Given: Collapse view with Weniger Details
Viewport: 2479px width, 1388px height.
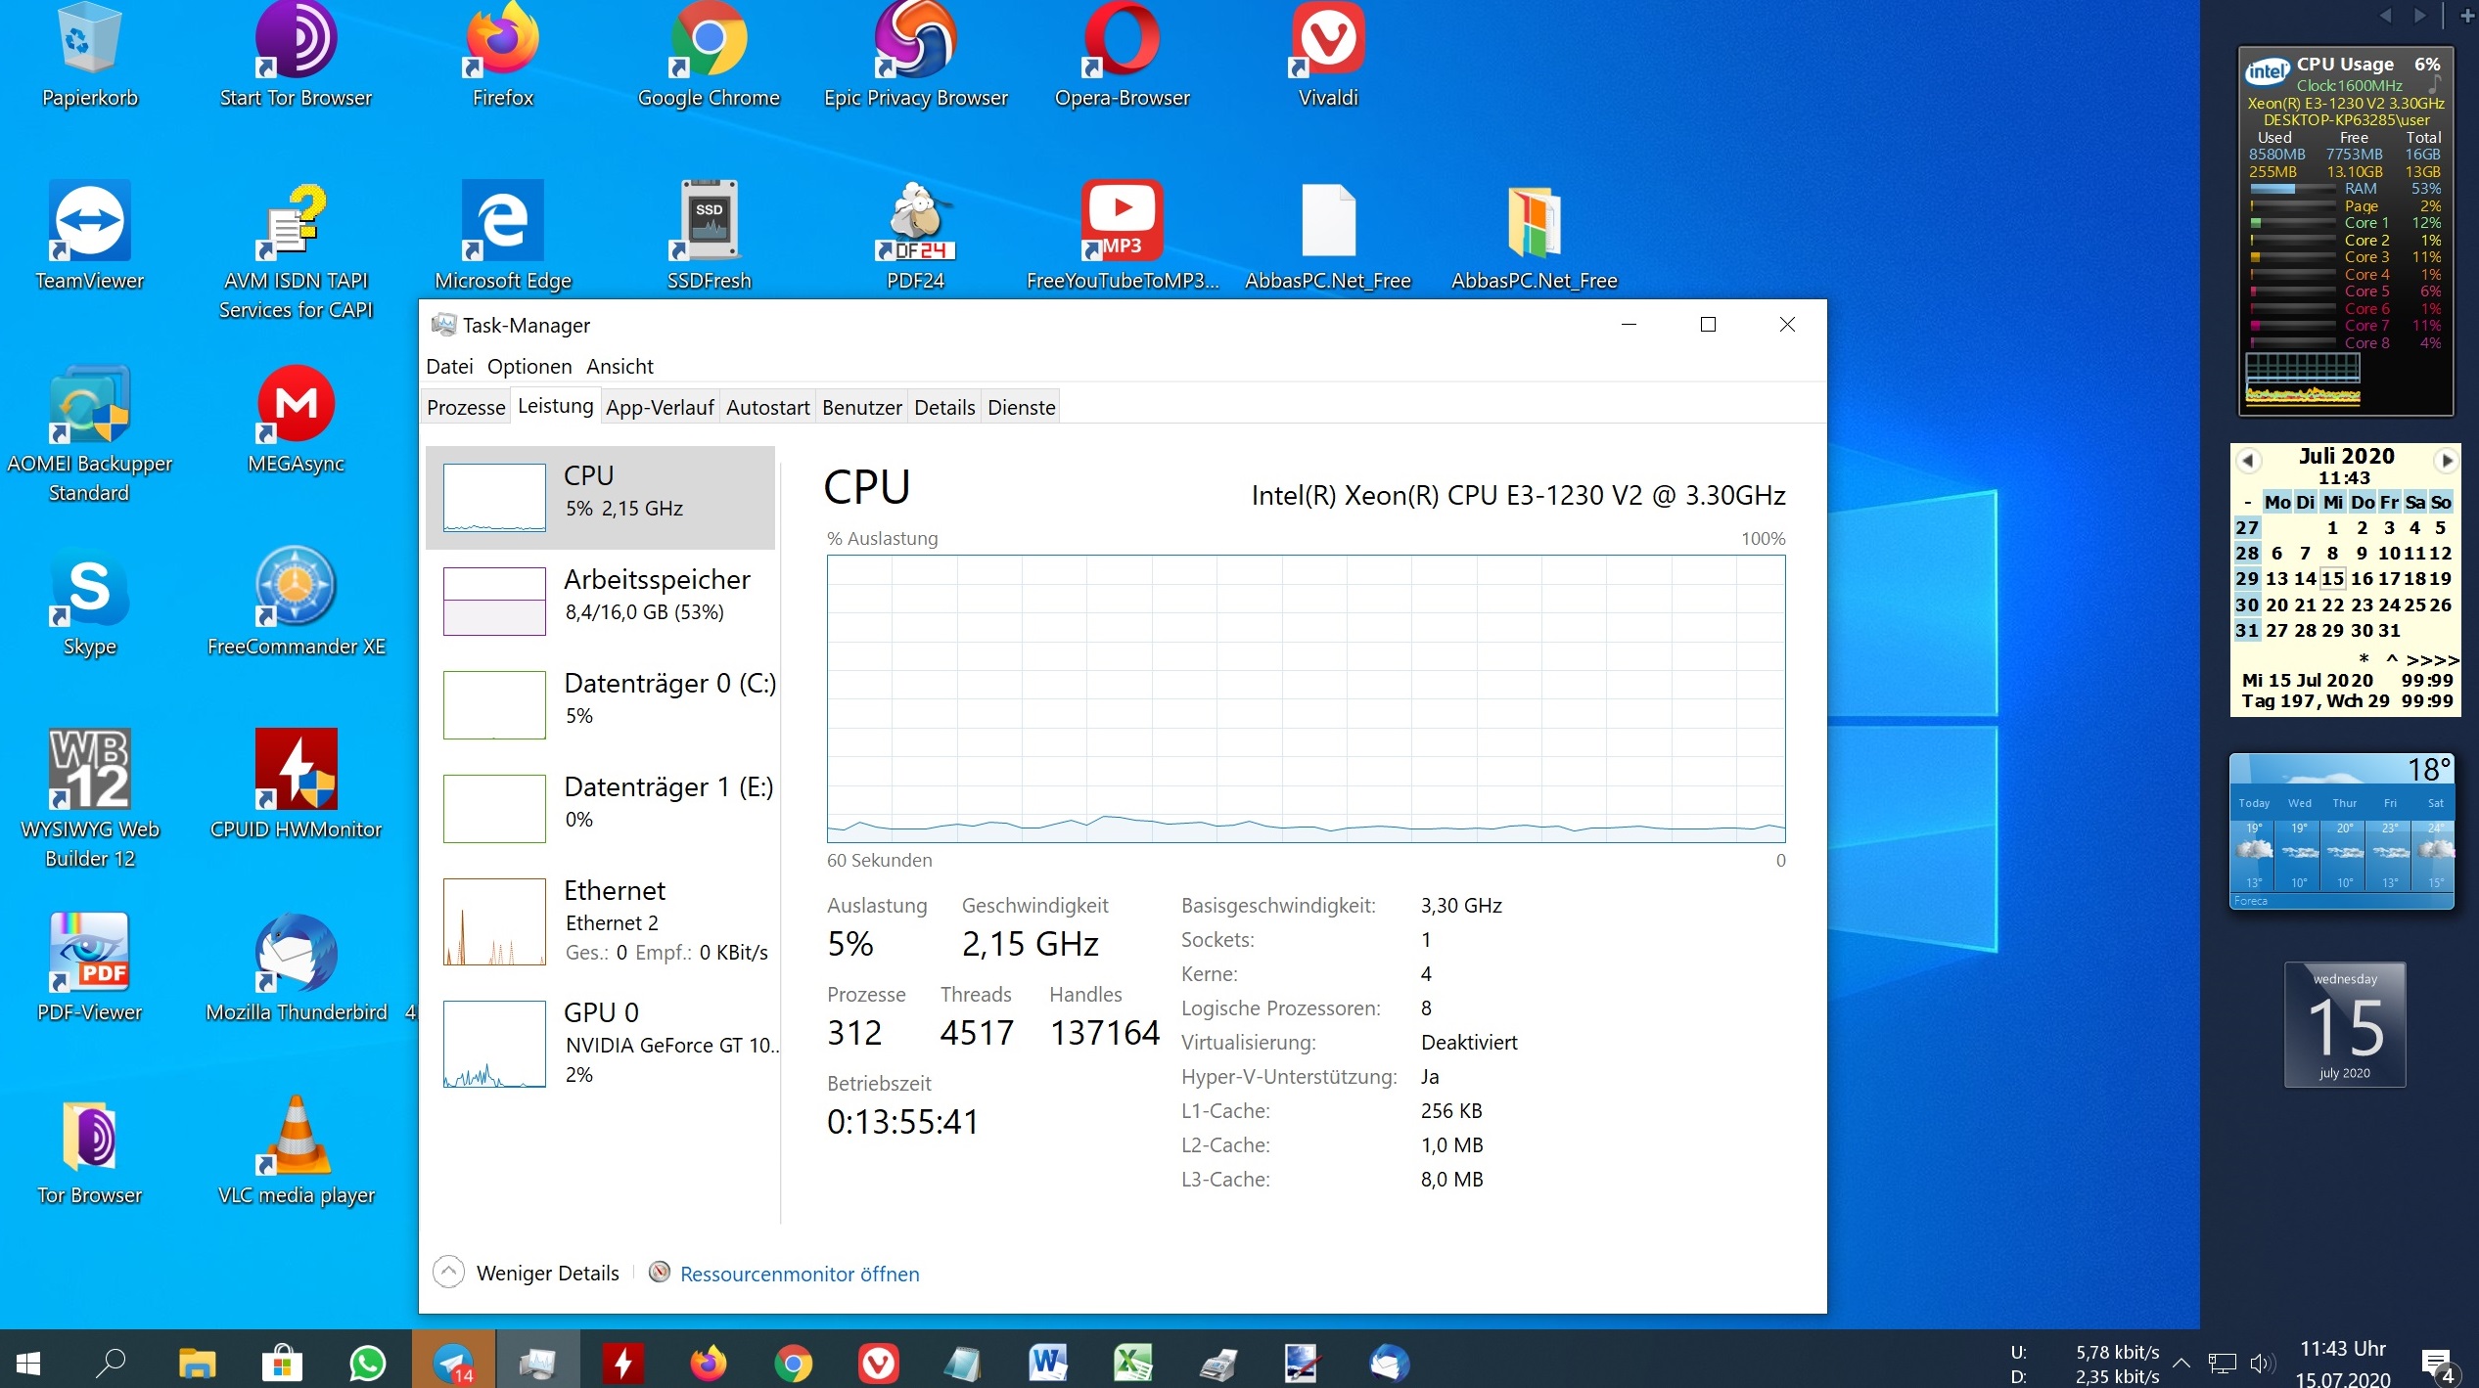Looking at the screenshot, I should pos(546,1273).
